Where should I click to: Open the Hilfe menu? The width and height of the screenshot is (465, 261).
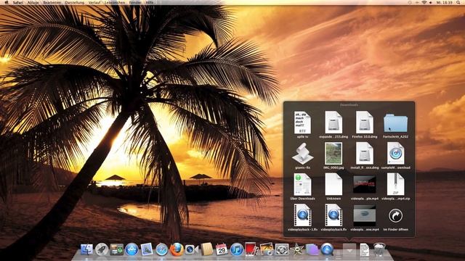(150, 2)
